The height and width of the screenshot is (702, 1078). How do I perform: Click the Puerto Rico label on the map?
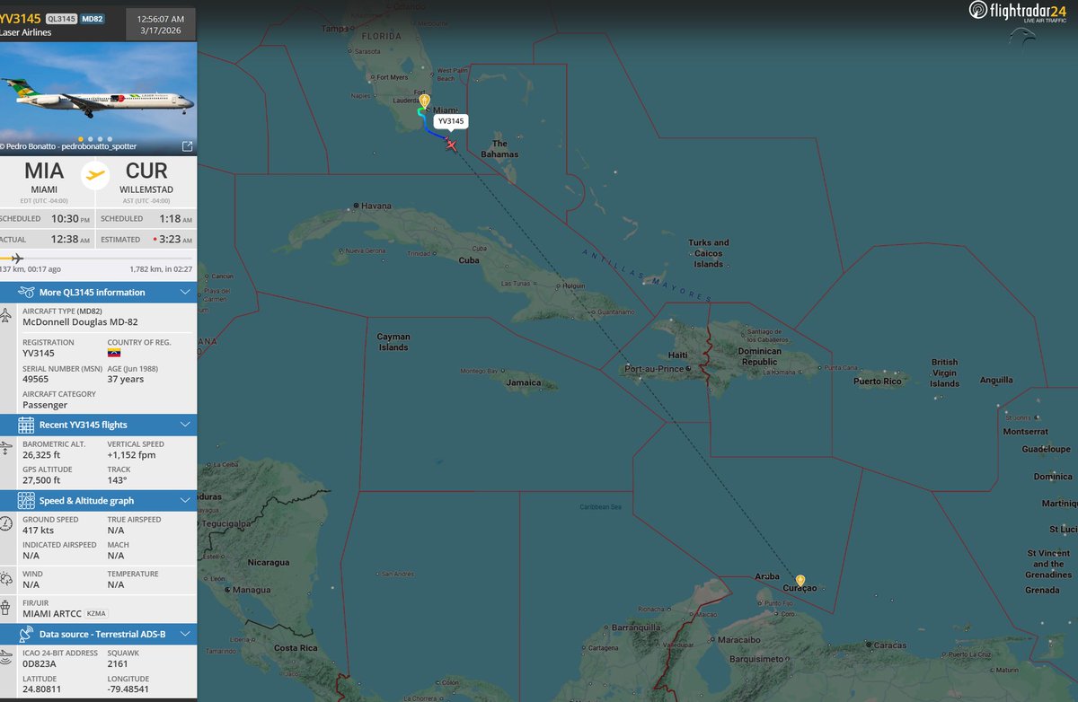tap(878, 382)
